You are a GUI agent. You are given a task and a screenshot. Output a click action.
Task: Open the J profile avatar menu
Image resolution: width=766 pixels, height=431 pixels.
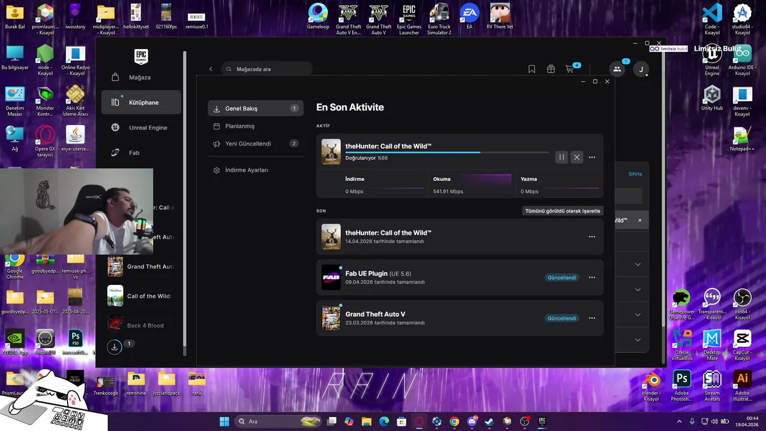click(x=641, y=69)
